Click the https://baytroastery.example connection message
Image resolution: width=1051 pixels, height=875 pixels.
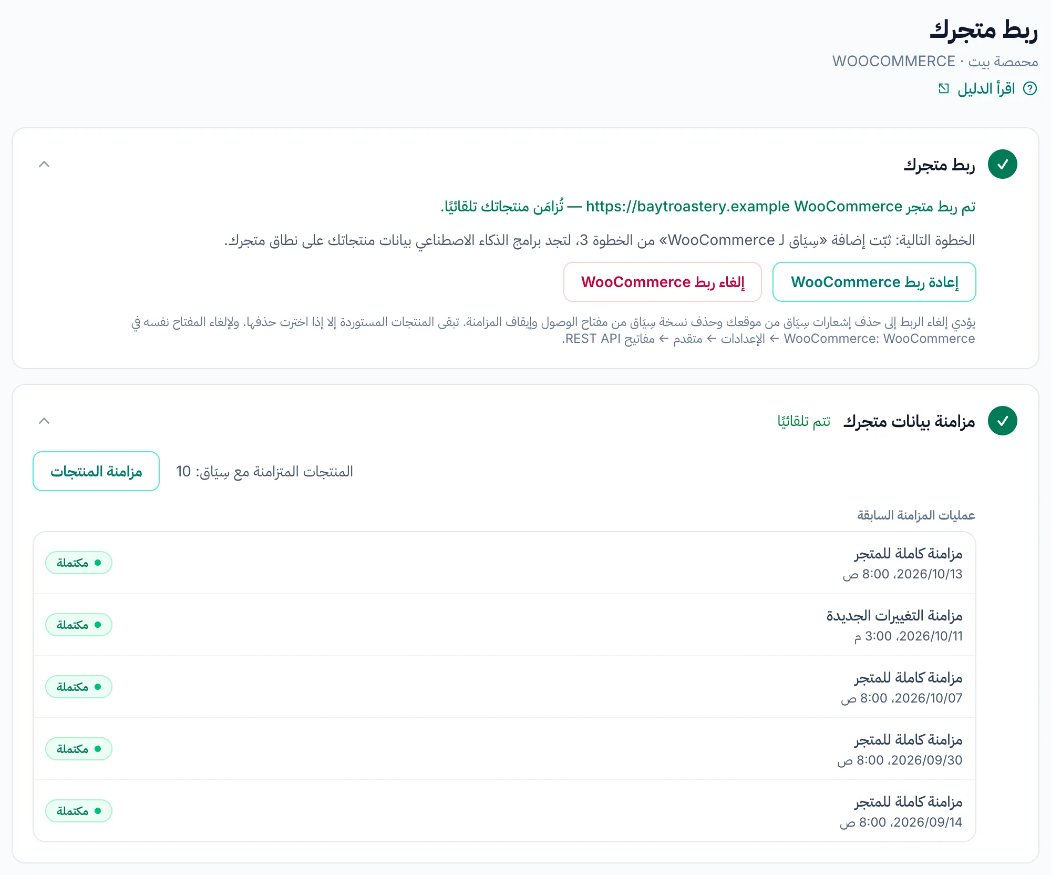pos(707,206)
